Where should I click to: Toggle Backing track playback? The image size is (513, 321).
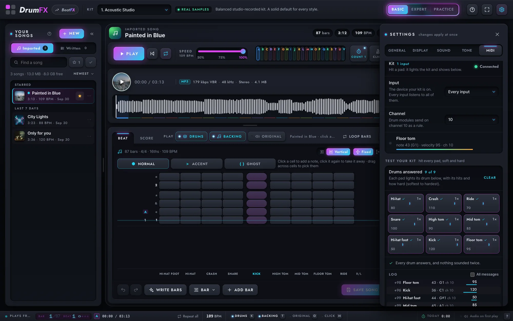coord(227,136)
